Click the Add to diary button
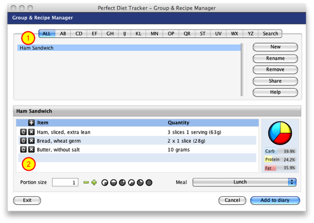Image resolution: width=314 pixels, height=223 pixels. click(275, 200)
